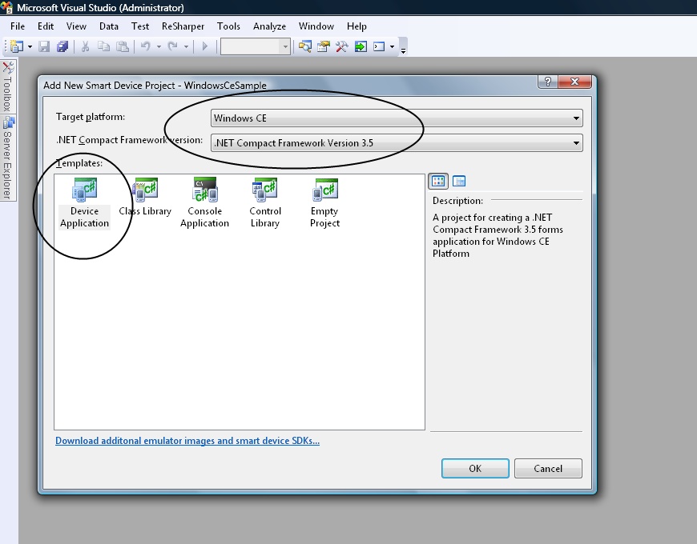
Task: Click the Undo arrow icon
Action: tap(145, 46)
